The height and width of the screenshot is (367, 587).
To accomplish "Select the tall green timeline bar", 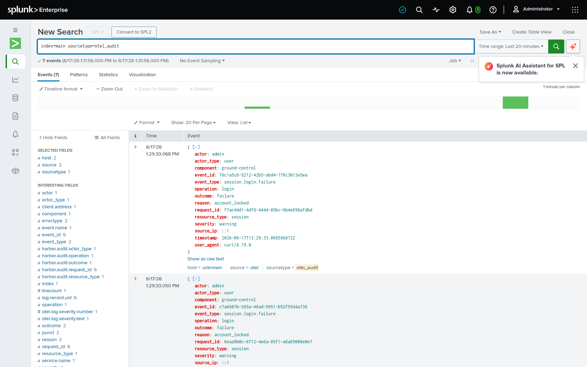I will (x=515, y=103).
